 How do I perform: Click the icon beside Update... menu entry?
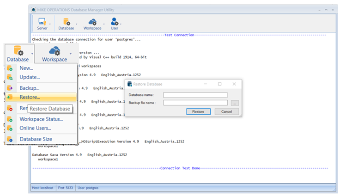10,77
